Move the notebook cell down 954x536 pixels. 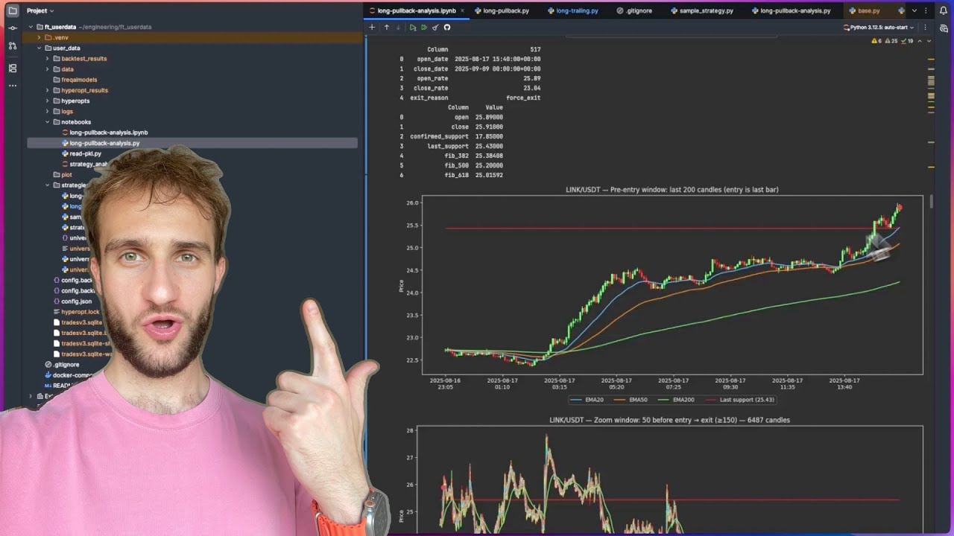click(398, 28)
